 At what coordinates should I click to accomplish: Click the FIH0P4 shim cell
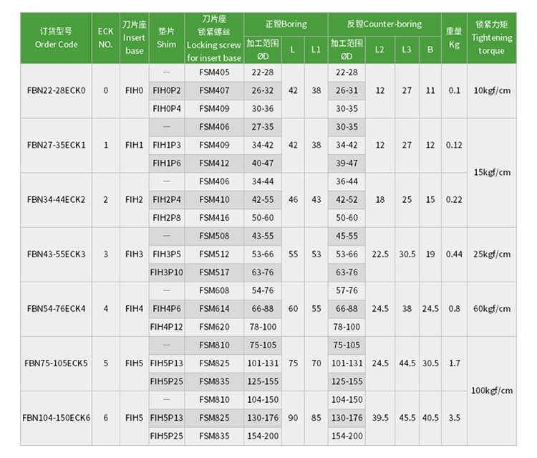(x=167, y=109)
